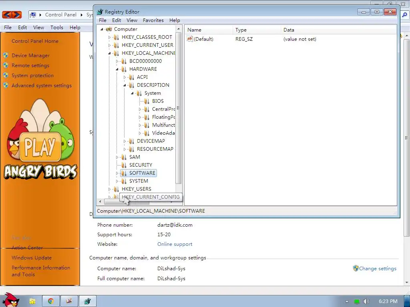This screenshot has width=410, height=307.
Task: Open Chrome from the taskbar
Action: (51, 301)
